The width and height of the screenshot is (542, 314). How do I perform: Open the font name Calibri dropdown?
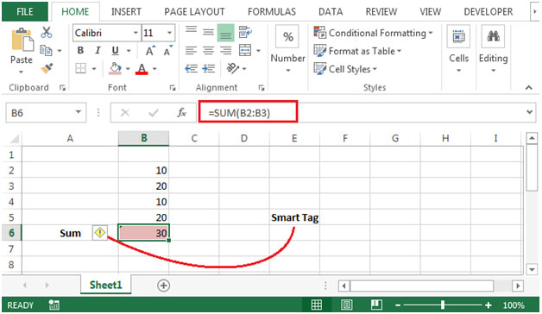135,33
